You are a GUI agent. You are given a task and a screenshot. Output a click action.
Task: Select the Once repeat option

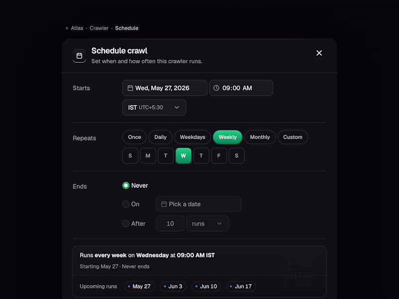(134, 137)
